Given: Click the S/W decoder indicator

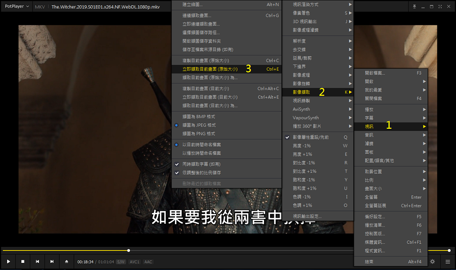Looking at the screenshot, I should (121, 262).
